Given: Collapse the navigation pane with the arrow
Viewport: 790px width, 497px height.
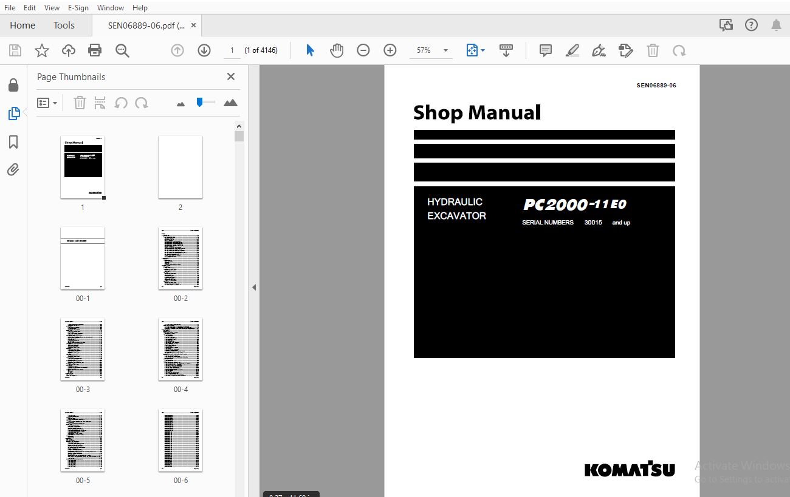Looking at the screenshot, I should tap(254, 287).
